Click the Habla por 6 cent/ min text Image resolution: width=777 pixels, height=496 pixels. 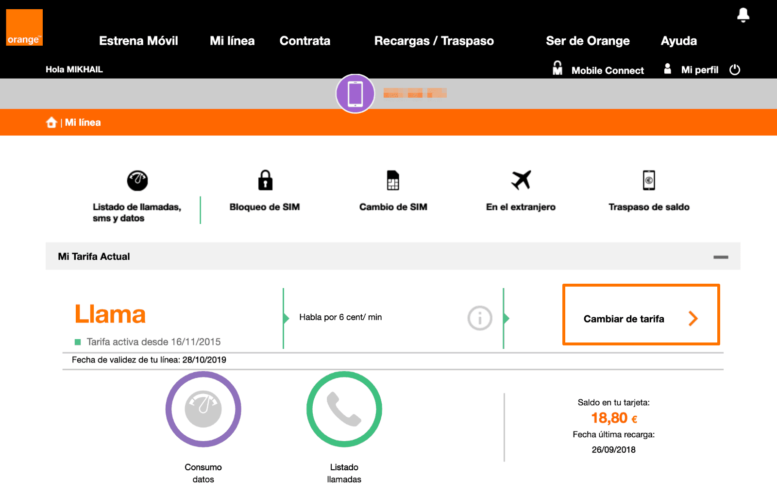tap(340, 317)
